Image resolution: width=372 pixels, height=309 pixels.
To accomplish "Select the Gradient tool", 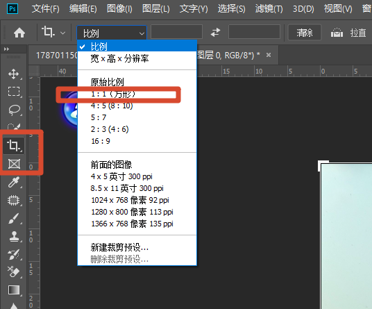I will pos(14,290).
